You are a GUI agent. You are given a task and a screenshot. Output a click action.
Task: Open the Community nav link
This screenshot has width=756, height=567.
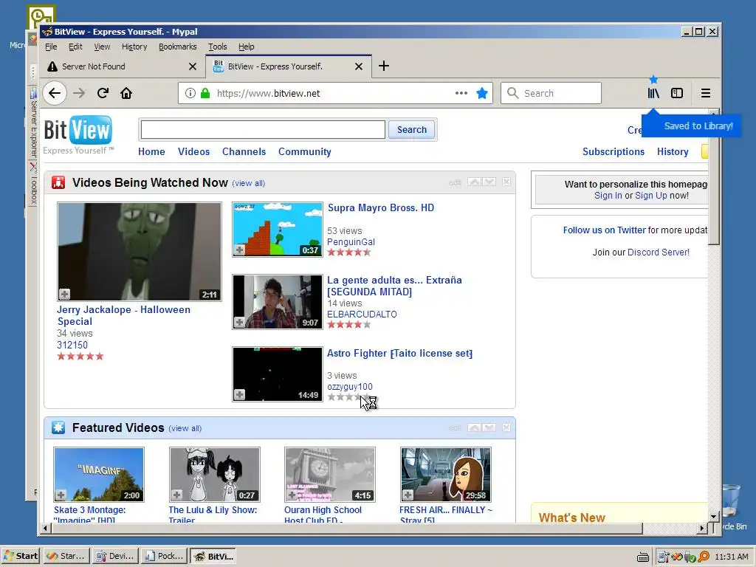[305, 151]
